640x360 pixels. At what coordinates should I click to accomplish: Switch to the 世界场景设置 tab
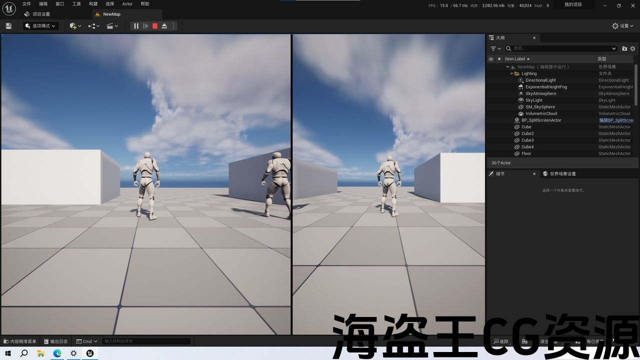562,174
